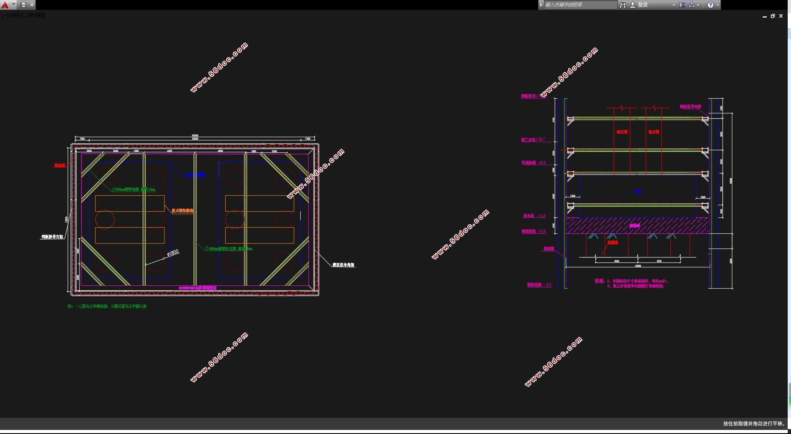Expand the search box arrow
The width and height of the screenshot is (791, 434).
[x=541, y=5]
